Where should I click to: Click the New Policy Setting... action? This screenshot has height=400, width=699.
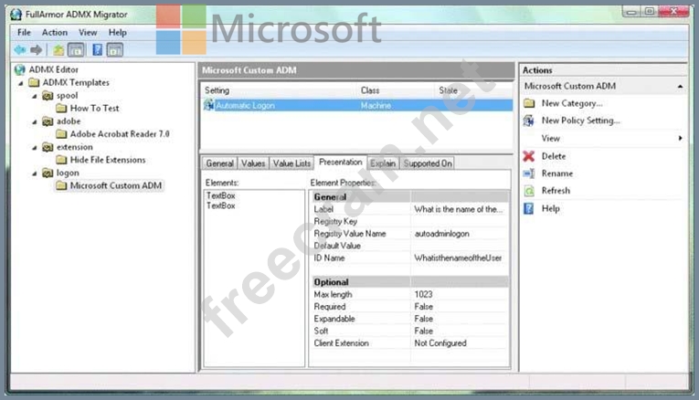pos(580,121)
